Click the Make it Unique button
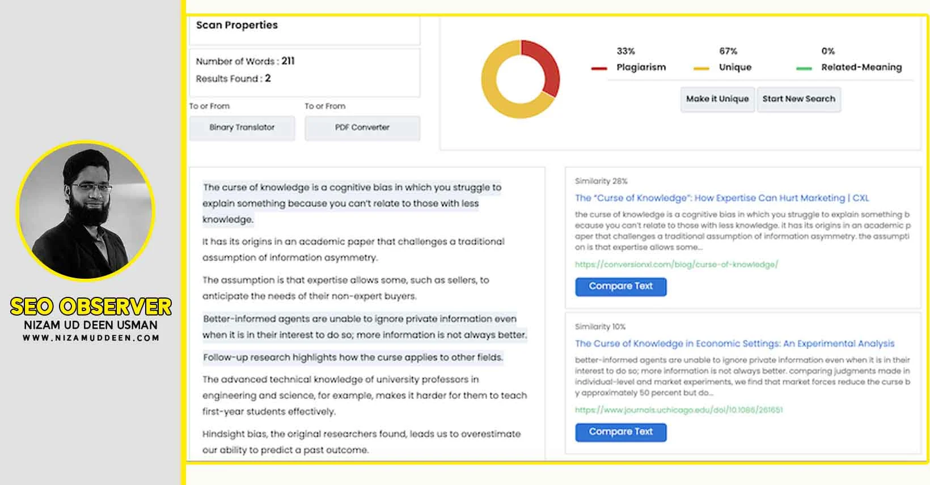Screen dimensions: 930x485 (717, 99)
